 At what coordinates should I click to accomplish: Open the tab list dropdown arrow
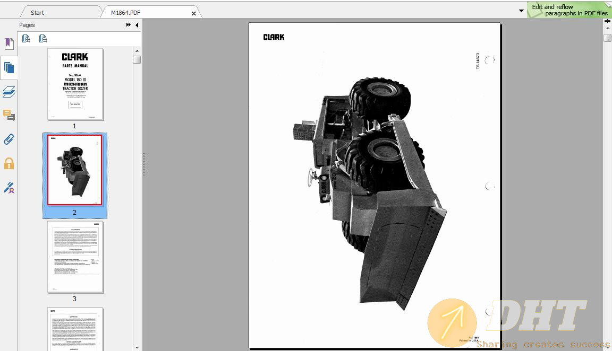(x=522, y=11)
